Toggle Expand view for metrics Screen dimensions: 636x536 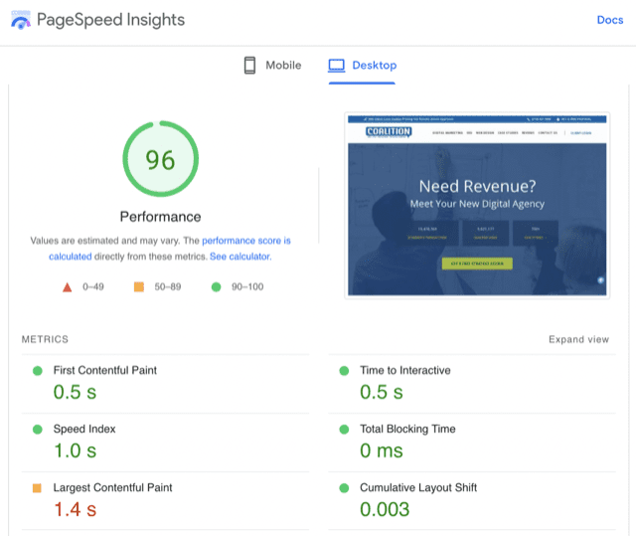578,339
